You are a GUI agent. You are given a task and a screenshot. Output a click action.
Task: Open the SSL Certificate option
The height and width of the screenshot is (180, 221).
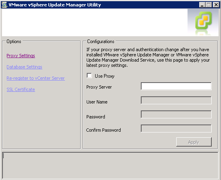[x=21, y=89]
